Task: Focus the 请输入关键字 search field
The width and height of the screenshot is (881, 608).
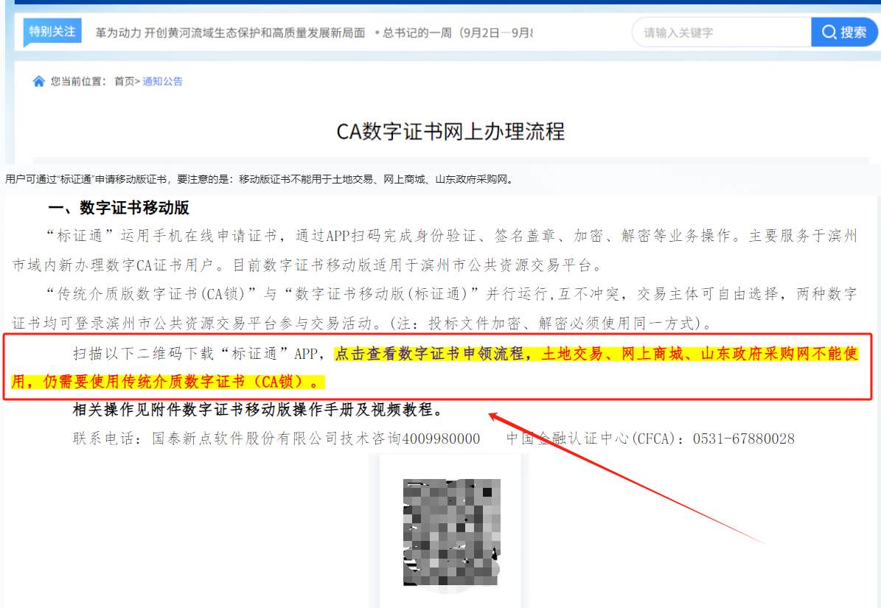Action: (721, 32)
